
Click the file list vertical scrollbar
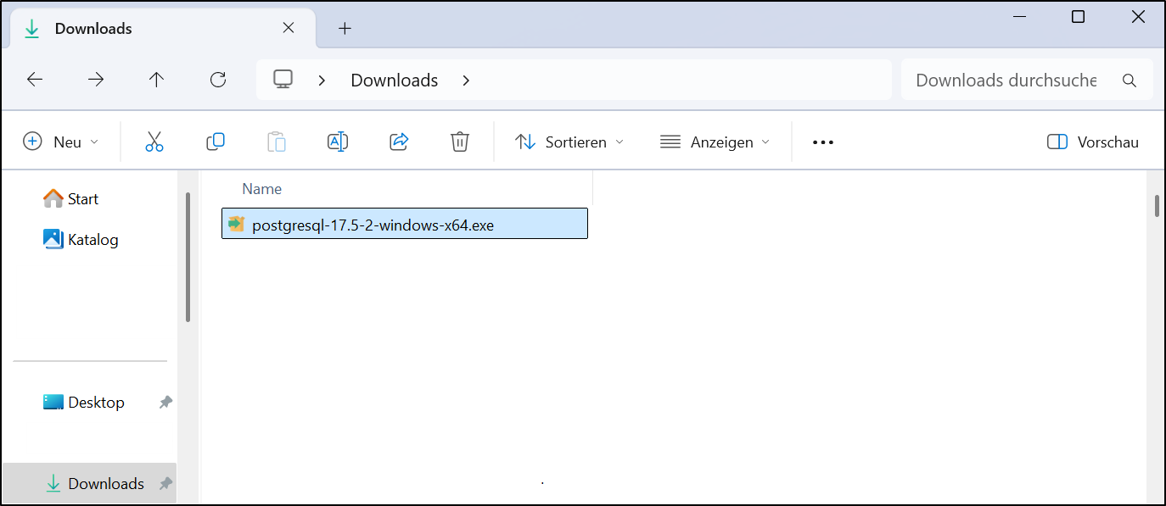pos(1156,206)
